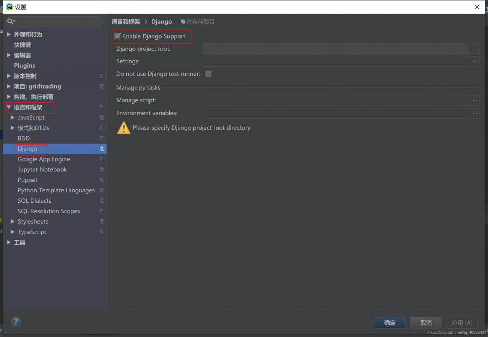Click project-scope icon beside 版本控制

102,76
